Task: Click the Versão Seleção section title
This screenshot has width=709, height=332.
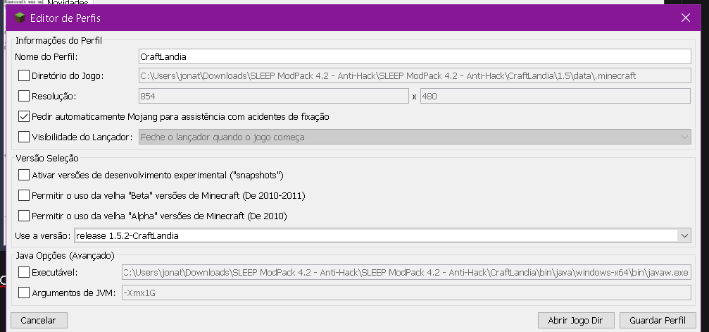Action: pyautogui.click(x=47, y=158)
